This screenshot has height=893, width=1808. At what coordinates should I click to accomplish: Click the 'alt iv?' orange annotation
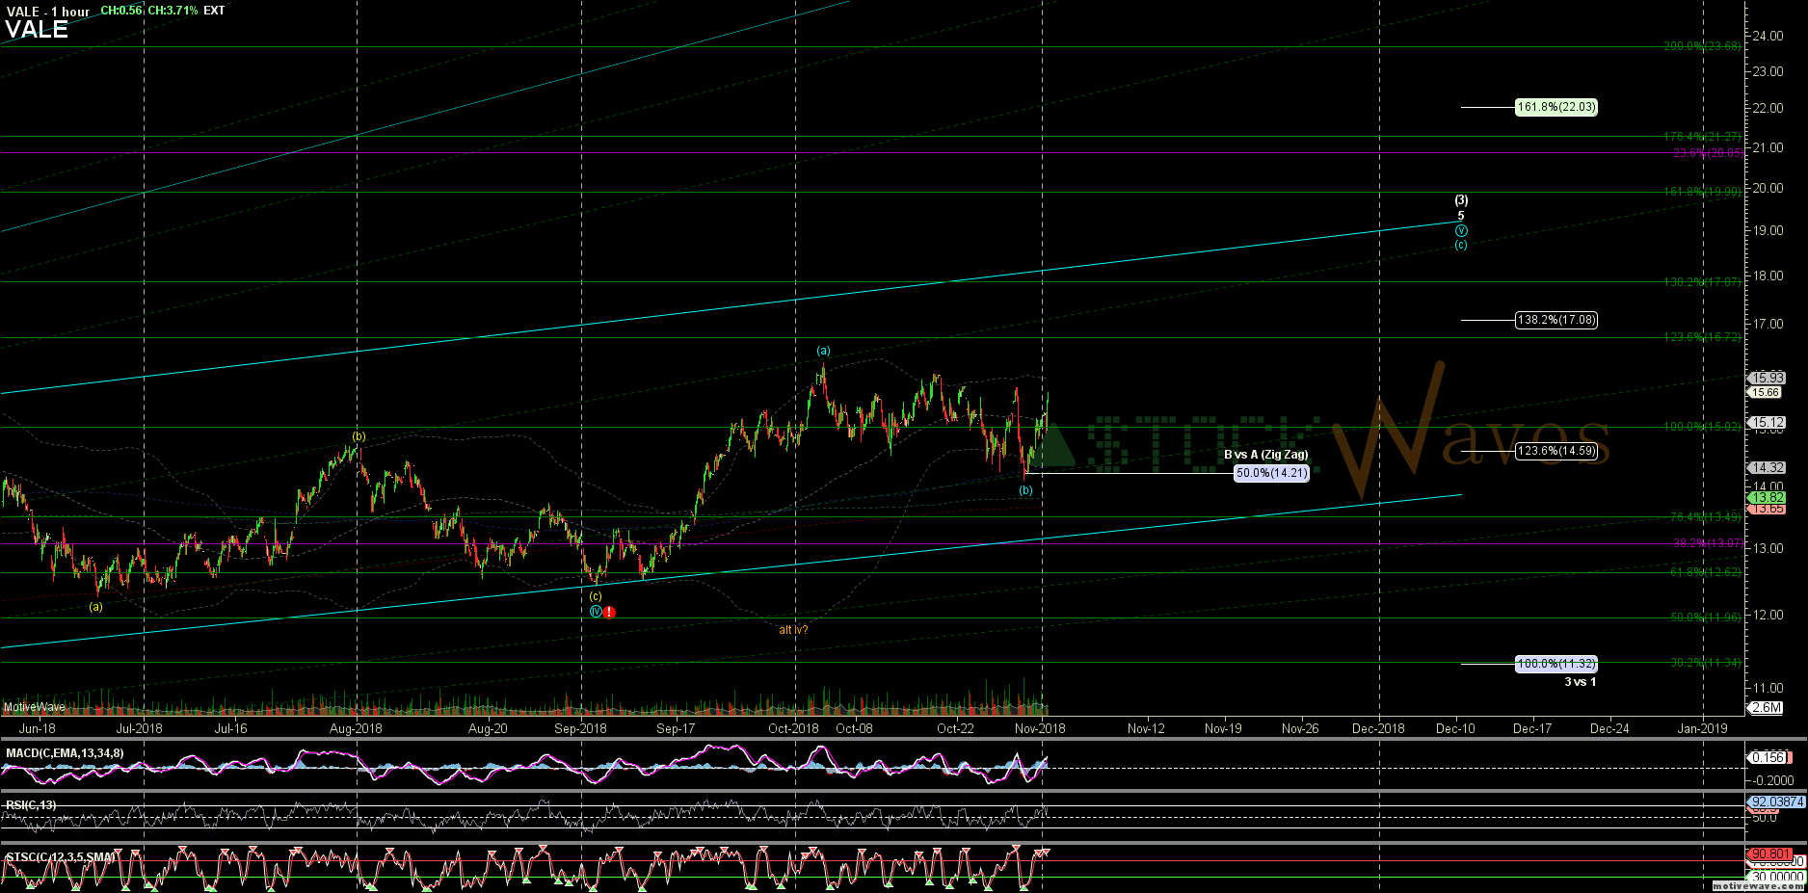pyautogui.click(x=793, y=630)
